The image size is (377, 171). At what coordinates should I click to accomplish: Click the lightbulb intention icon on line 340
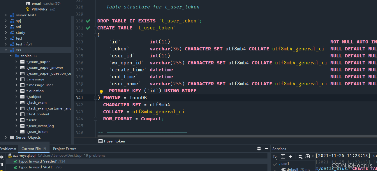[101, 92]
